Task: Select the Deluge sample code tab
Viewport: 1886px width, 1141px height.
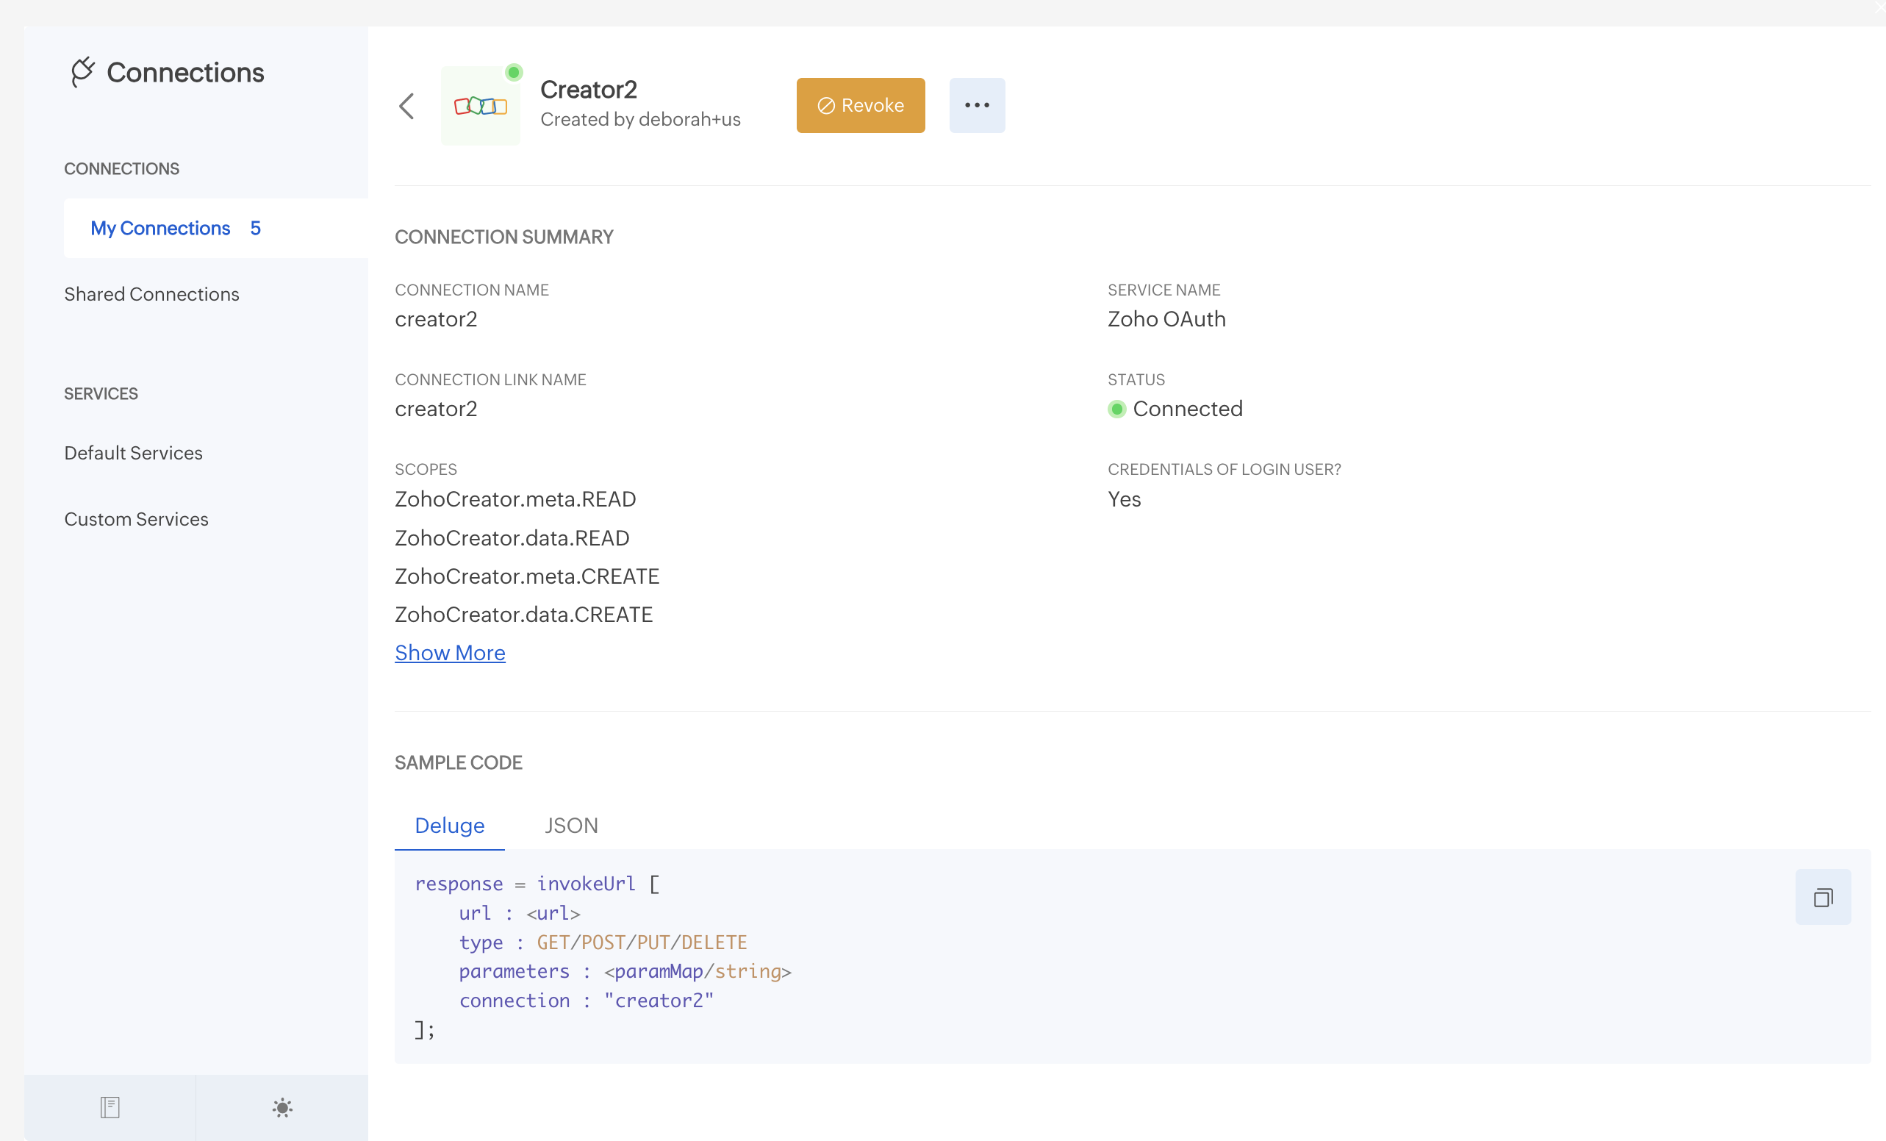Action: tap(449, 826)
